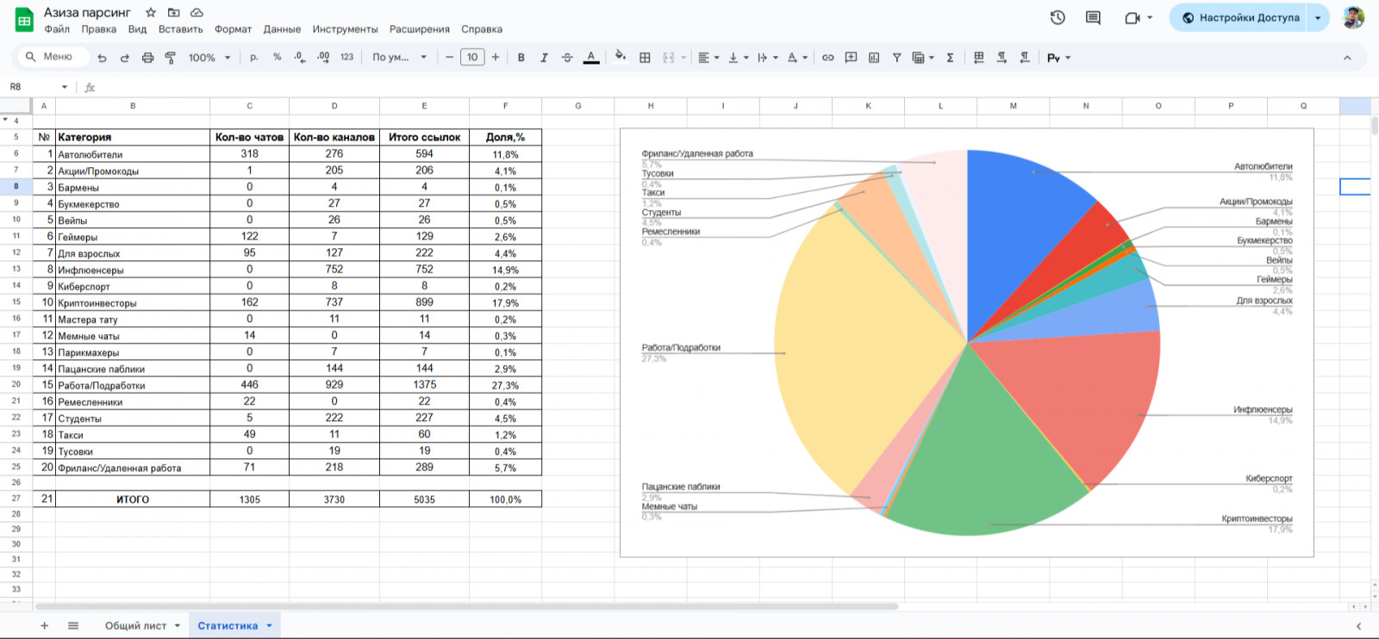
Task: Show the side panel arrow
Action: click(1358, 626)
